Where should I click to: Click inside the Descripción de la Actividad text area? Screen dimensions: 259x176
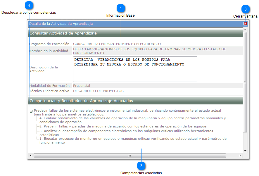135,69
